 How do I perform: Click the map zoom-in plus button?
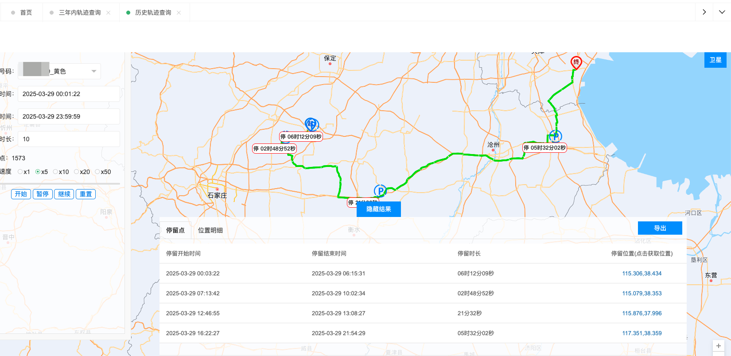(719, 346)
